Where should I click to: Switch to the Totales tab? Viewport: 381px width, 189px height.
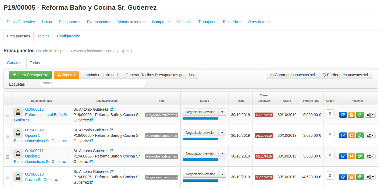pyautogui.click(x=44, y=36)
